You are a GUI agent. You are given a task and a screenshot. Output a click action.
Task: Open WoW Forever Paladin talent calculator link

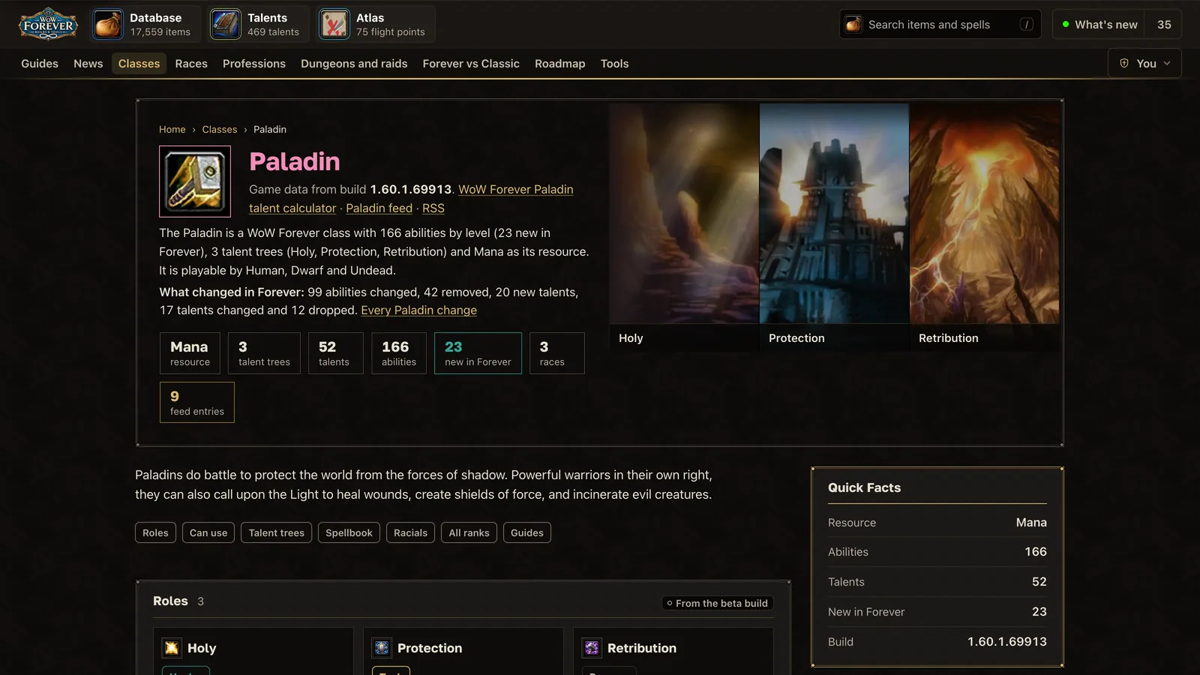(x=411, y=199)
